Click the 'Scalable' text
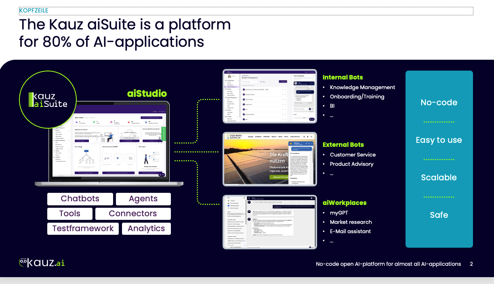The height and width of the screenshot is (284, 494). [x=439, y=177]
